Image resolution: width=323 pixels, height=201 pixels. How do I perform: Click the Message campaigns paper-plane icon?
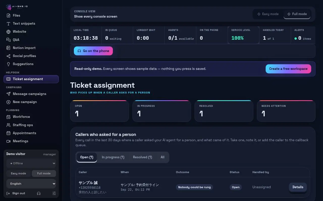click(8, 94)
